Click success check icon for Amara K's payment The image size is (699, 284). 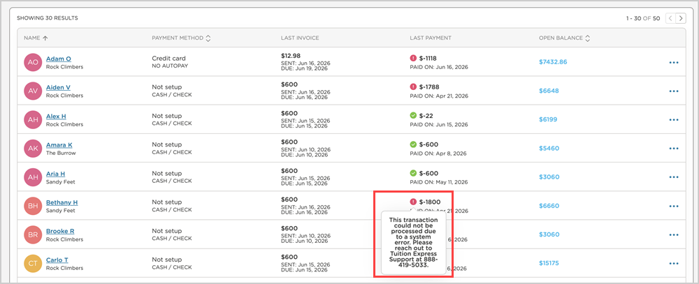[x=413, y=144]
